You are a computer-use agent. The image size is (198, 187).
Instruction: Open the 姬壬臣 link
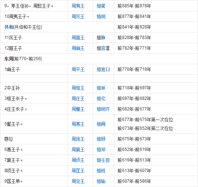coord(103,160)
